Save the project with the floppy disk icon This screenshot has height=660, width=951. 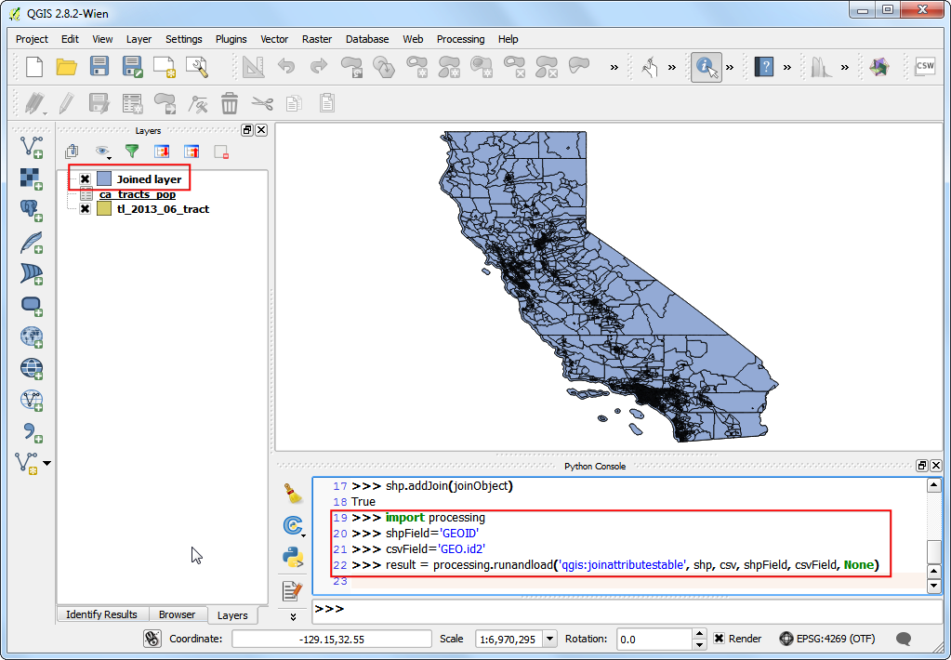[99, 66]
